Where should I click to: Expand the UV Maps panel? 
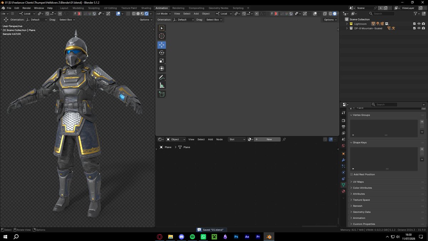click(x=351, y=182)
